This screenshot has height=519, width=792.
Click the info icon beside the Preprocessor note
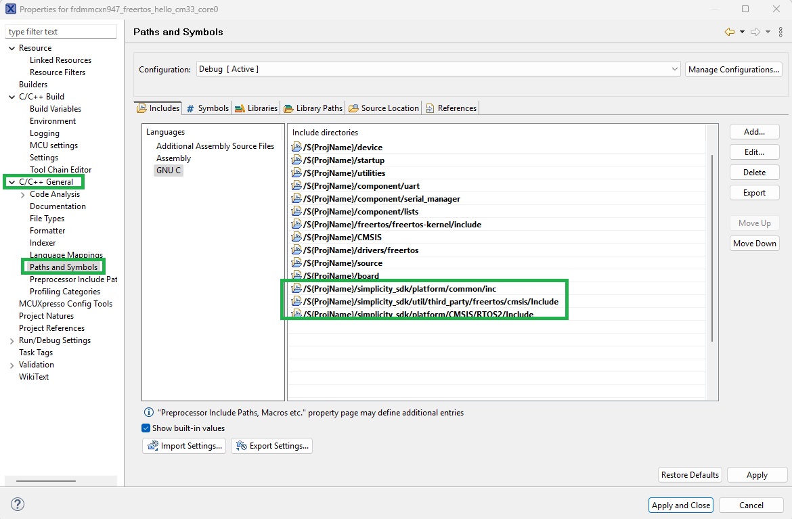(148, 412)
